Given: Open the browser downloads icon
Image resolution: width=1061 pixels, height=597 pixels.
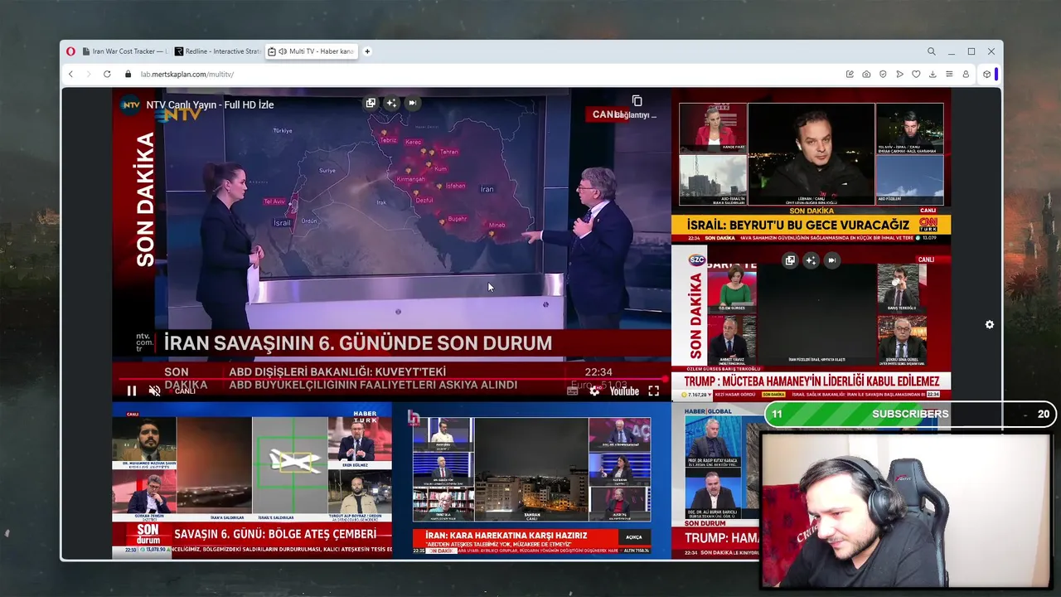Looking at the screenshot, I should click(x=933, y=74).
